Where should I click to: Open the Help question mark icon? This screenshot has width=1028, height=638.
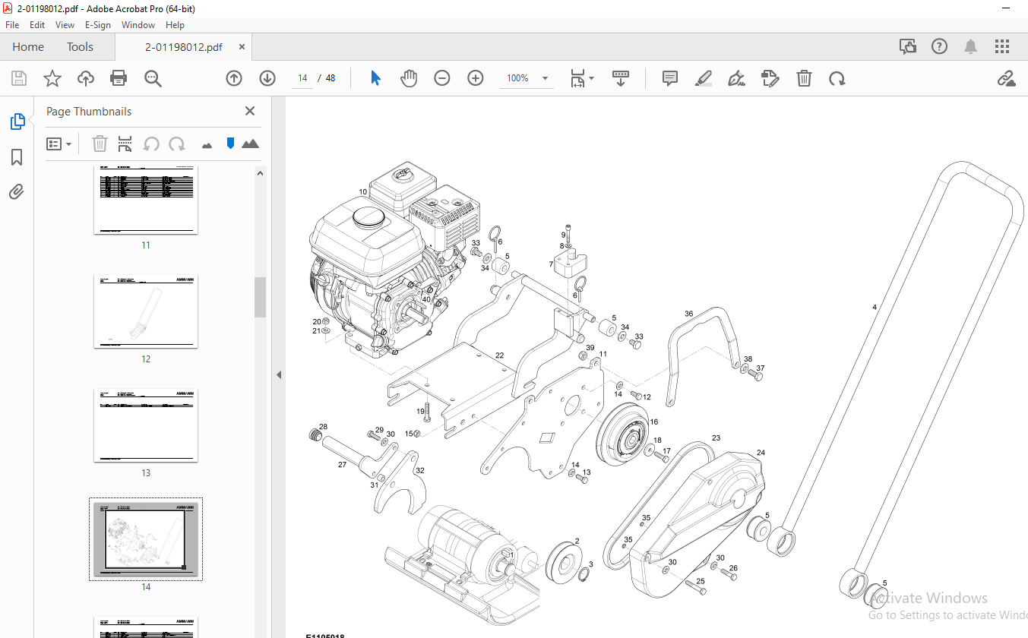(x=939, y=46)
